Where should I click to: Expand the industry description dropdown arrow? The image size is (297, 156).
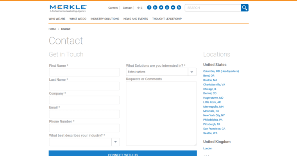click(116, 142)
